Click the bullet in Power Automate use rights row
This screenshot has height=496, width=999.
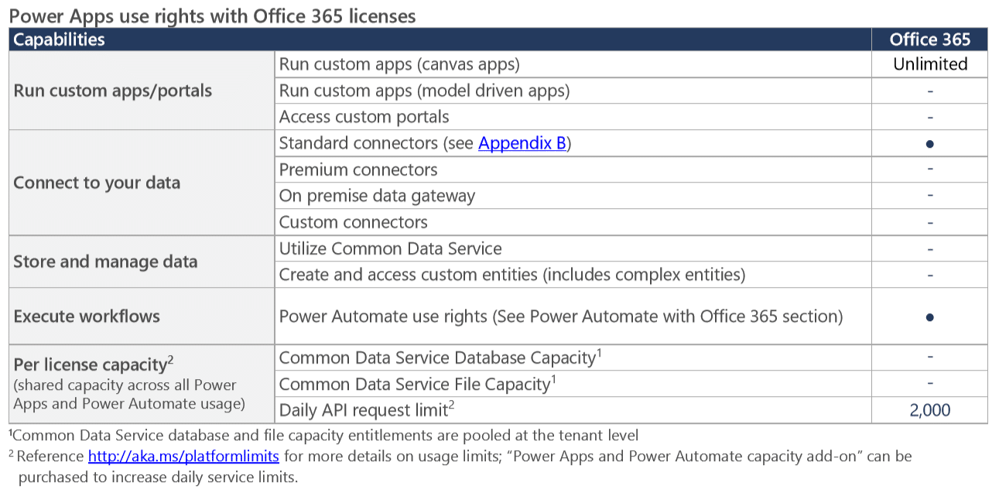(x=929, y=316)
